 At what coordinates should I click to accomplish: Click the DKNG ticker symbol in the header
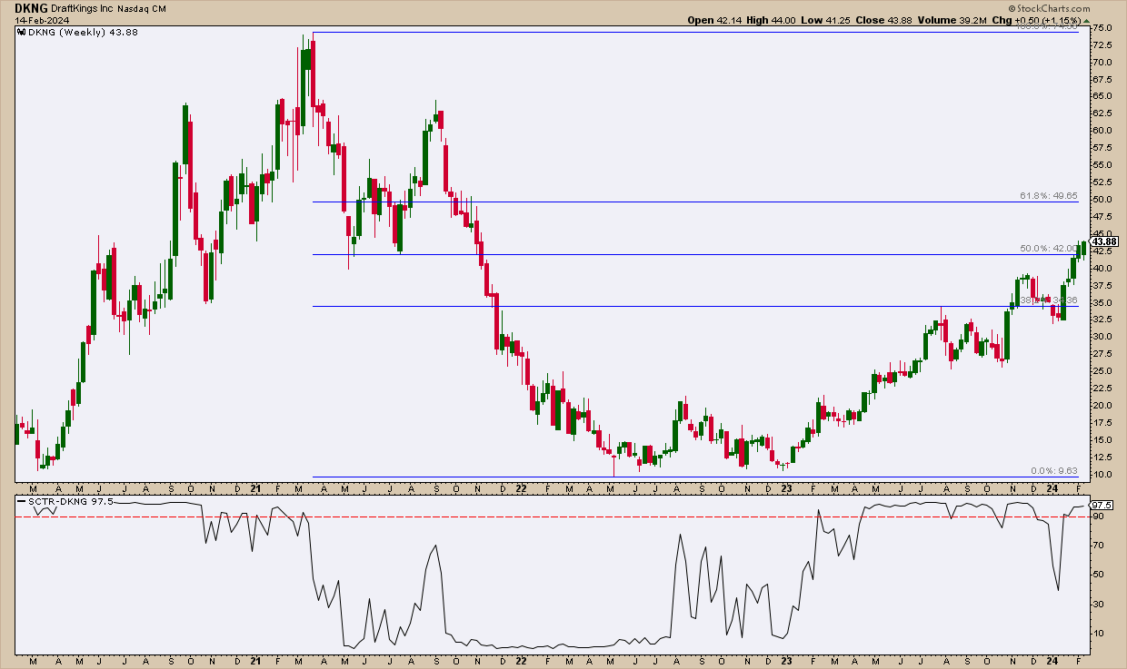tap(30, 7)
